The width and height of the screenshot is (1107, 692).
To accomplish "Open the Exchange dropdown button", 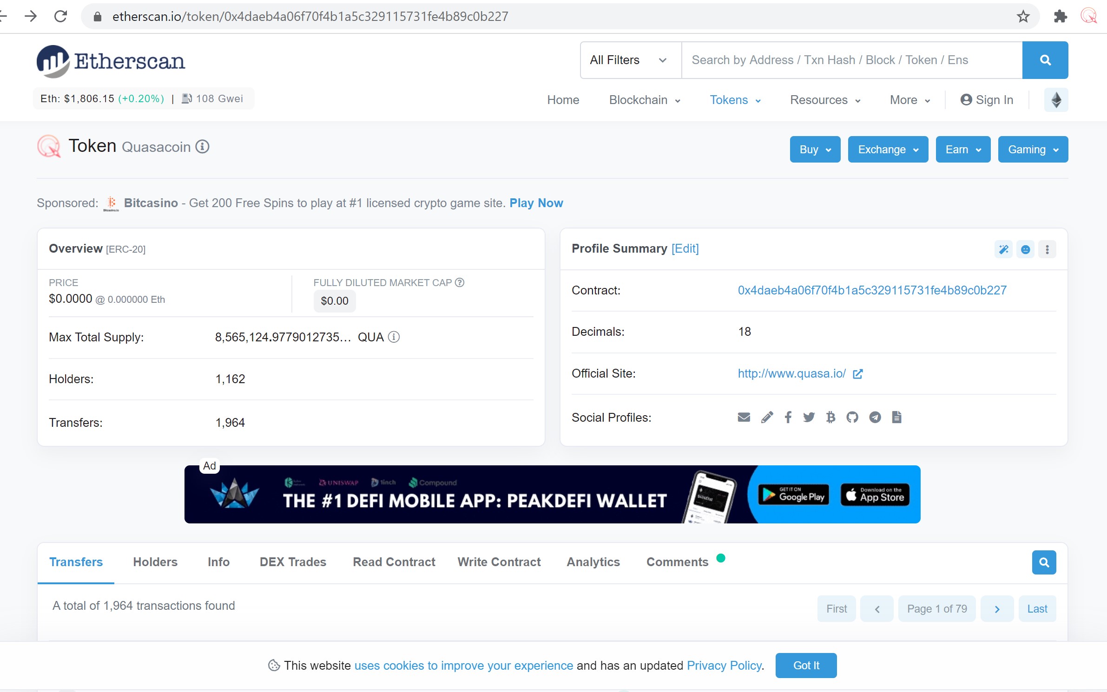I will click(x=888, y=150).
